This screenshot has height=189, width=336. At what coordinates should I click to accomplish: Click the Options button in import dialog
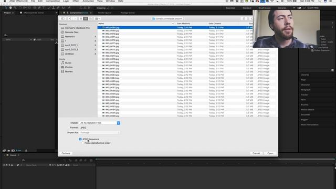click(x=66, y=153)
